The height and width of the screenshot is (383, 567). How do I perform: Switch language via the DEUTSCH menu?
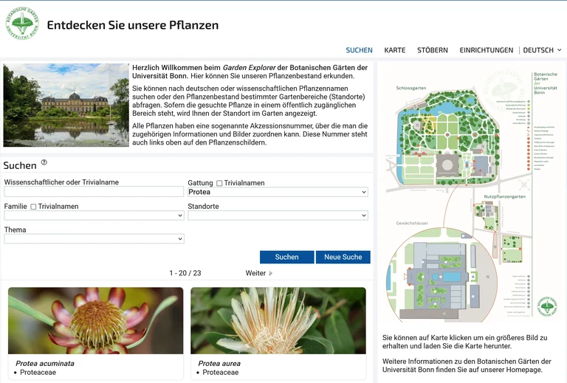(x=542, y=50)
